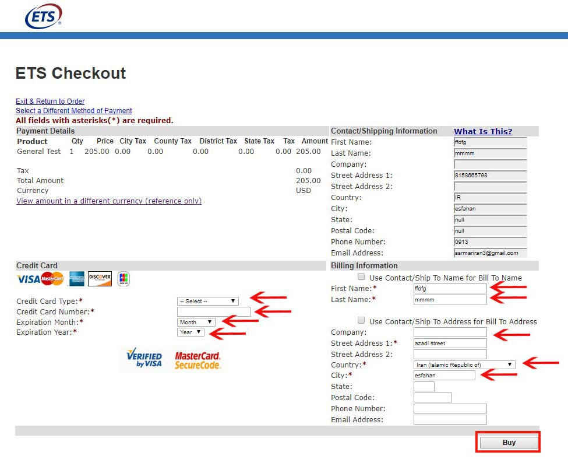The height and width of the screenshot is (459, 568).
Task: Click the Discover card icon
Action: (100, 279)
